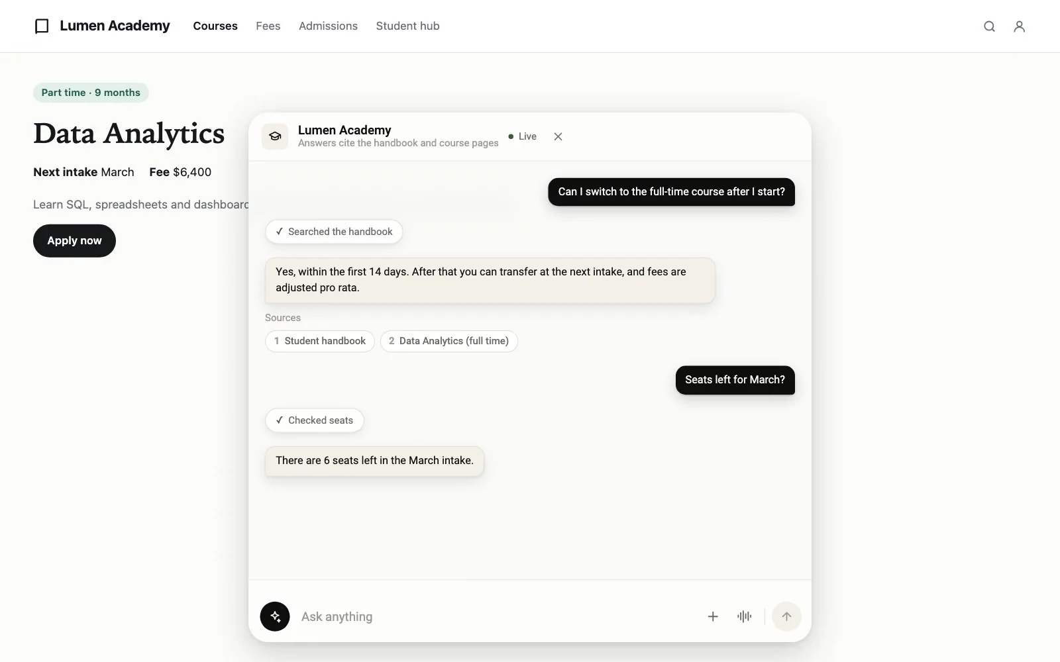Click the 'Seats left for March?' message
1060x662 pixels.
click(735, 380)
